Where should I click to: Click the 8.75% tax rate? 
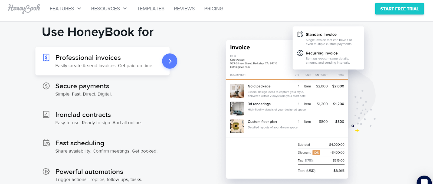click(309, 160)
